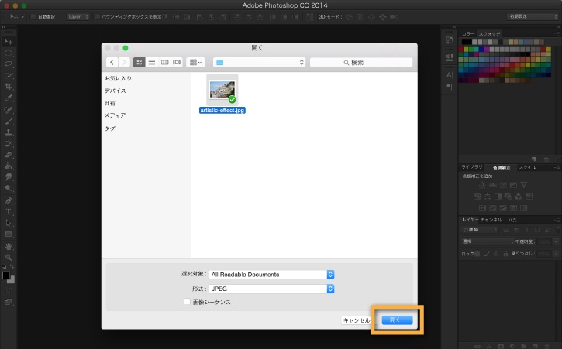The image size is (562, 349).
Task: Select the Hand tool
Action: (x=9, y=246)
